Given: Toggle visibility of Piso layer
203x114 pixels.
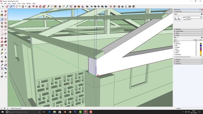Looking at the screenshot, I should (x=196, y=46).
